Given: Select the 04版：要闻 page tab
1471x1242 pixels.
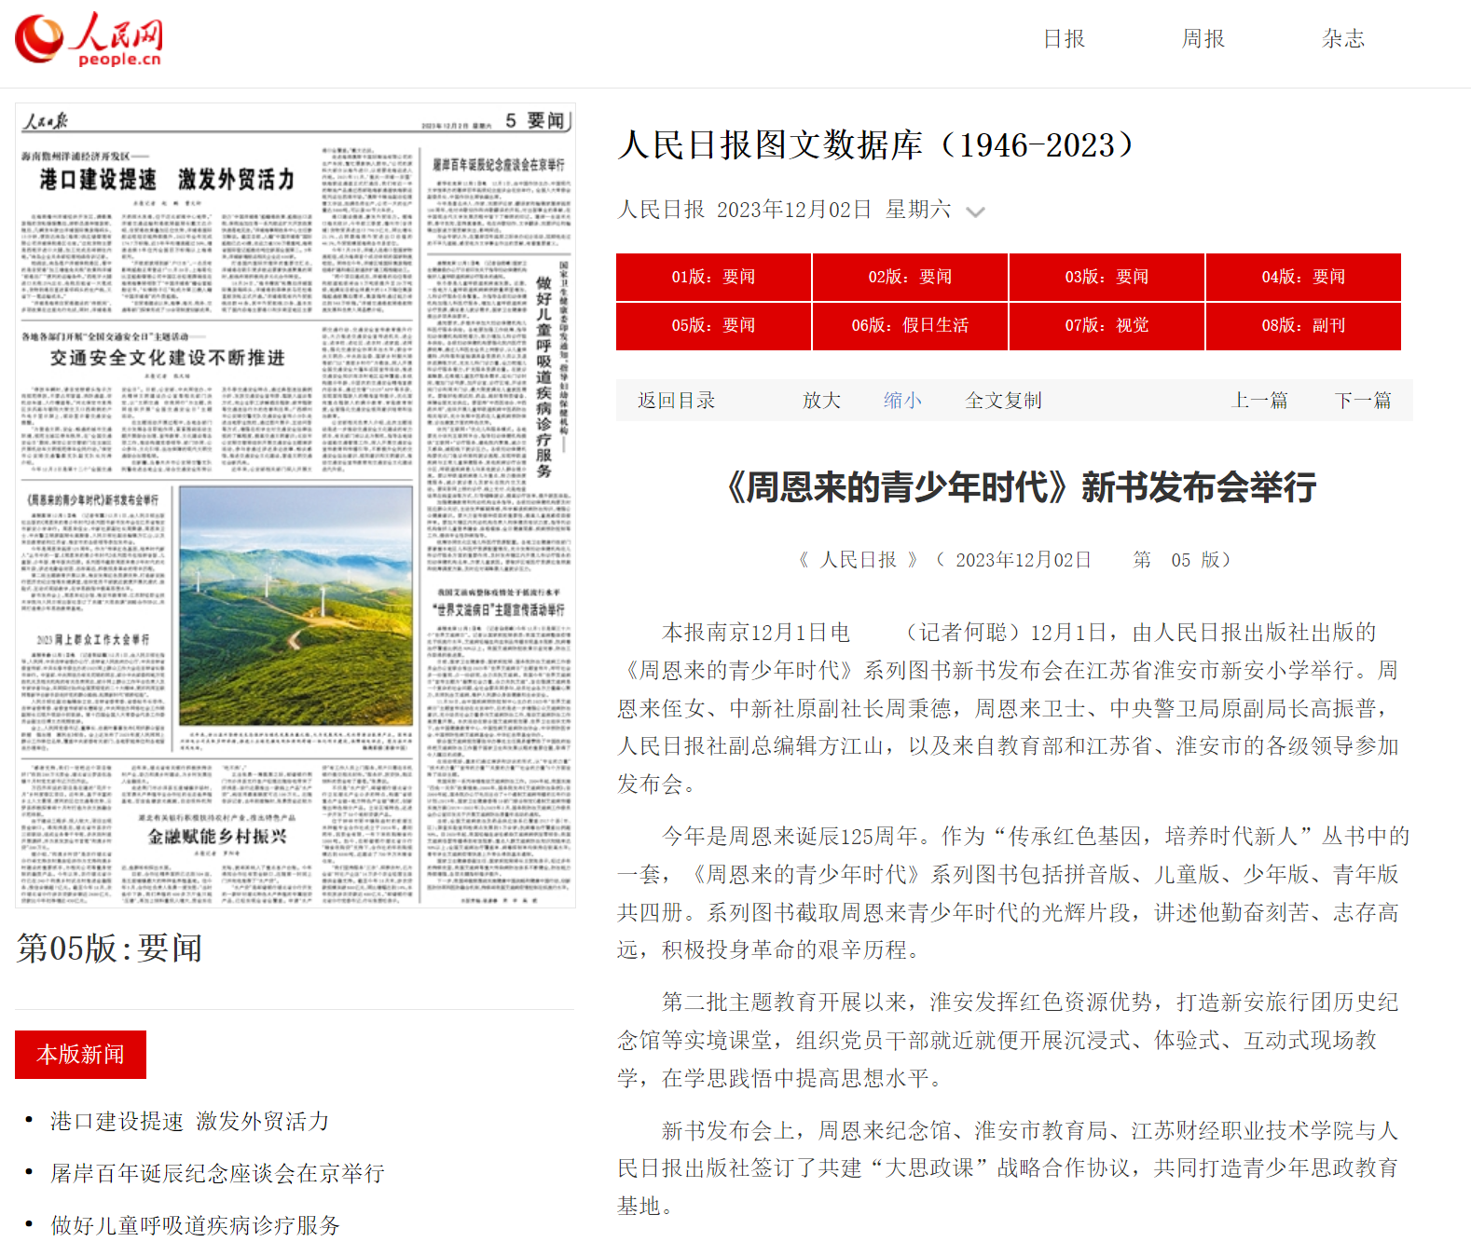Looking at the screenshot, I should click(1303, 277).
